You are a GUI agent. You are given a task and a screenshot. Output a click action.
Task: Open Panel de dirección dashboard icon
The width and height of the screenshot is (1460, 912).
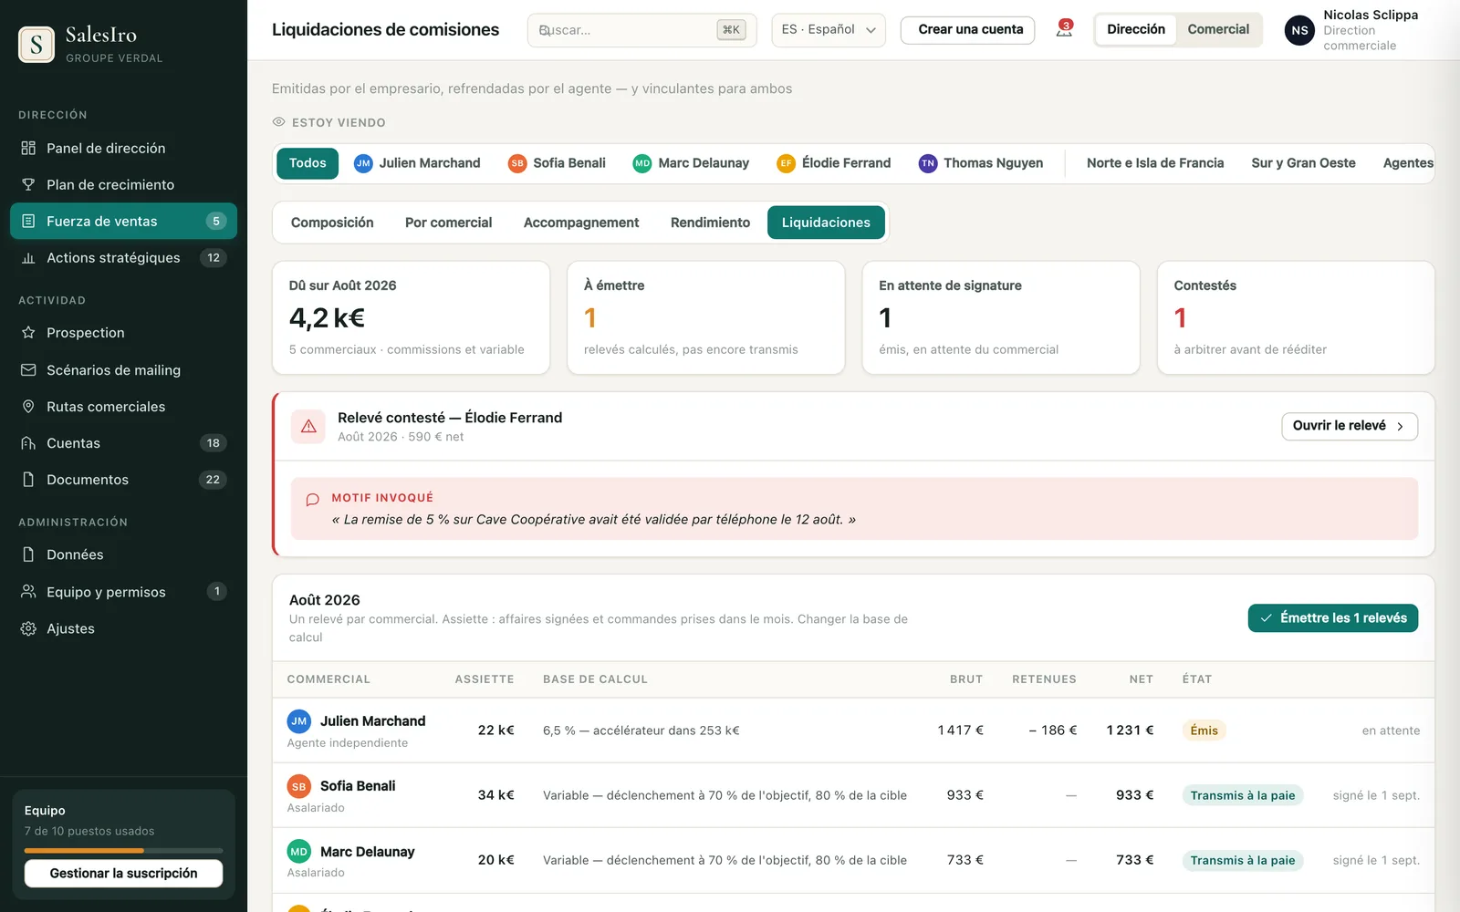click(28, 148)
